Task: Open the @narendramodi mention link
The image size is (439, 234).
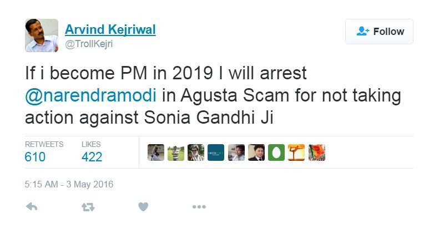Action: 90,95
